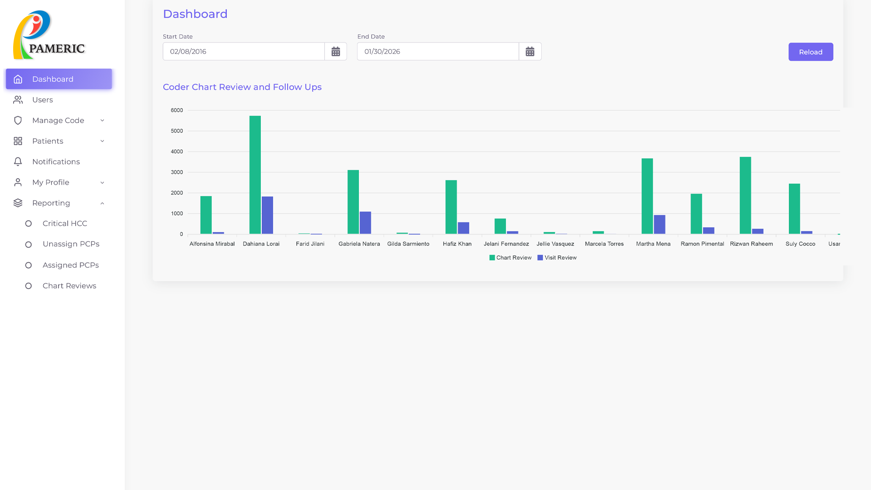The image size is (871, 490).
Task: Click the Users people icon
Action: tap(18, 100)
